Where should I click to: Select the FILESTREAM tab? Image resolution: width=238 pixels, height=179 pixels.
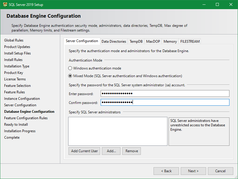coord(190,41)
